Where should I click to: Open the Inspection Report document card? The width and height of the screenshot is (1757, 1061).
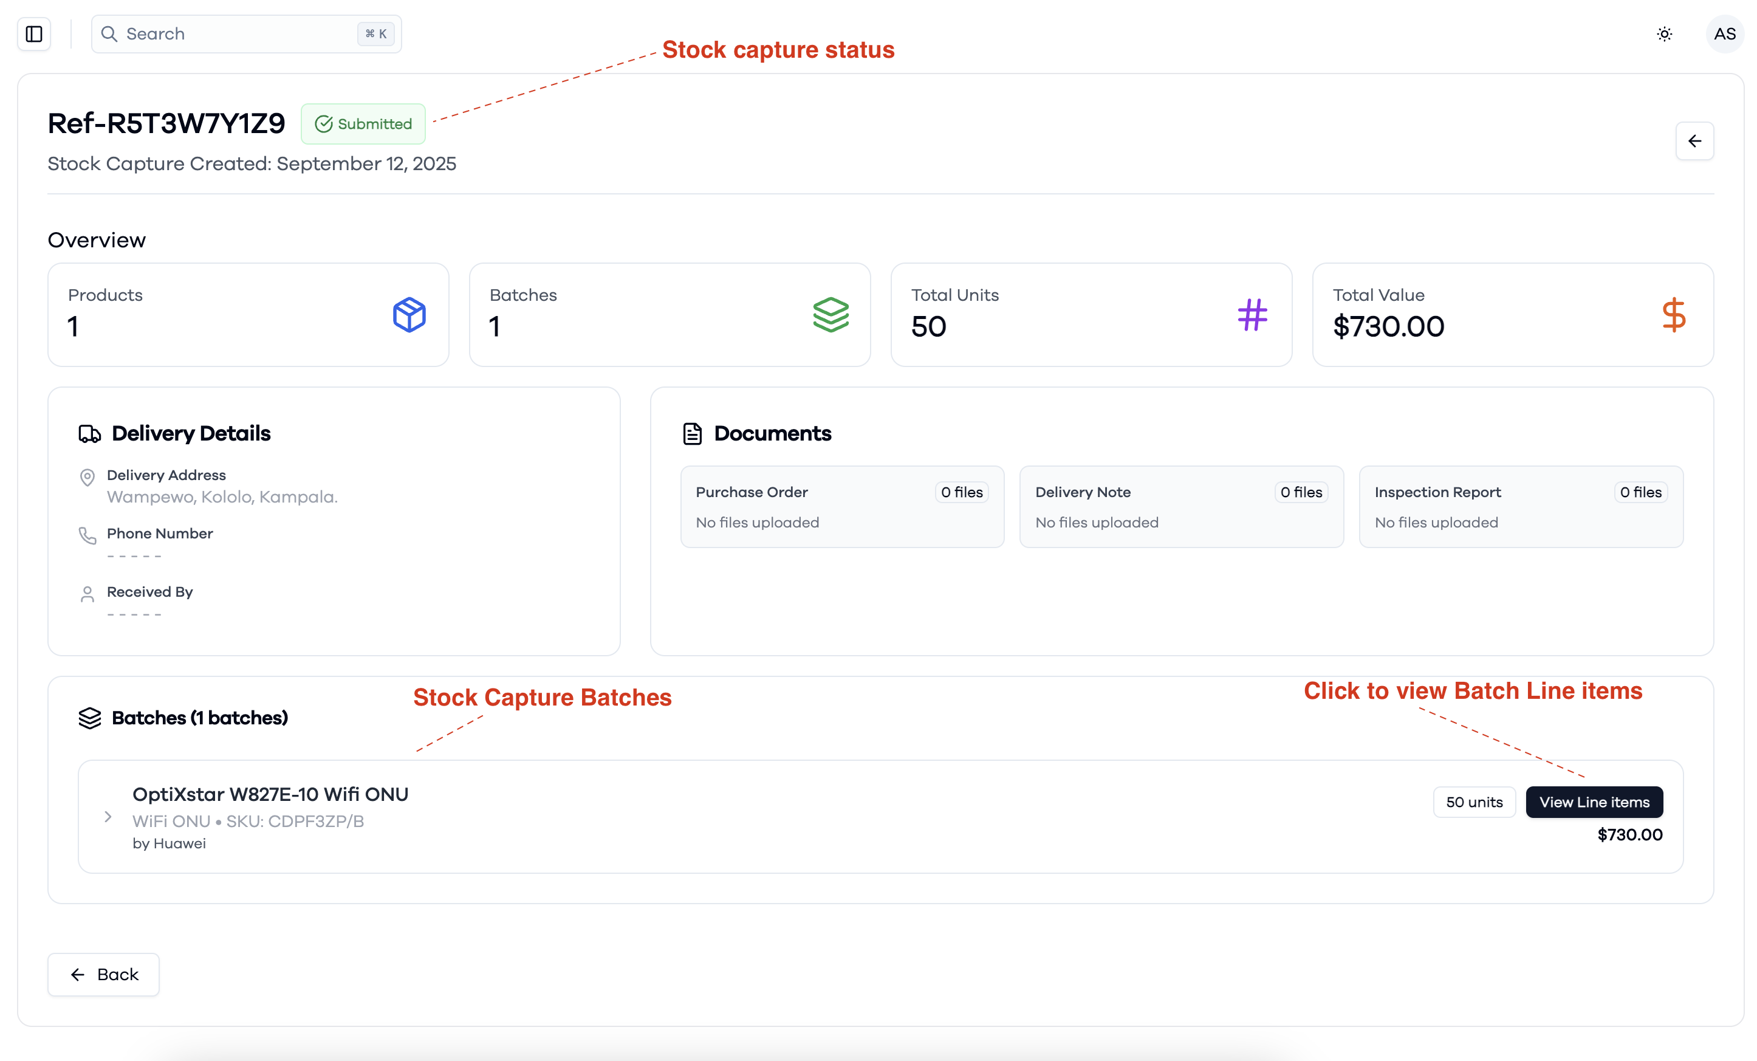1521,507
